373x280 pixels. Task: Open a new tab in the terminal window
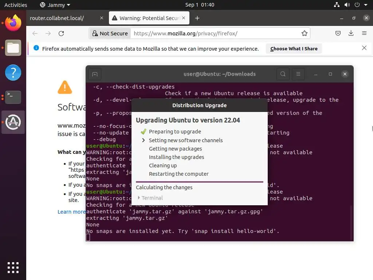[95, 74]
